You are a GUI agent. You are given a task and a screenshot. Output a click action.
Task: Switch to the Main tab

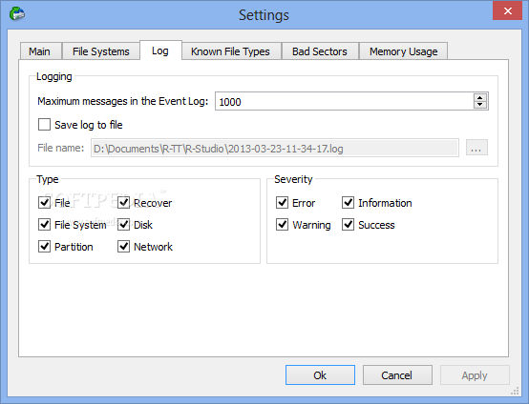[x=41, y=51]
